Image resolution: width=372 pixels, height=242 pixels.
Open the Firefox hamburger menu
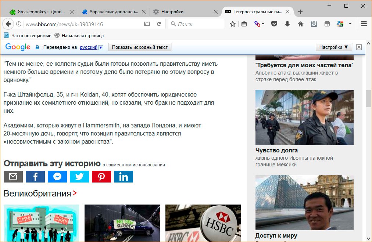[364, 24]
